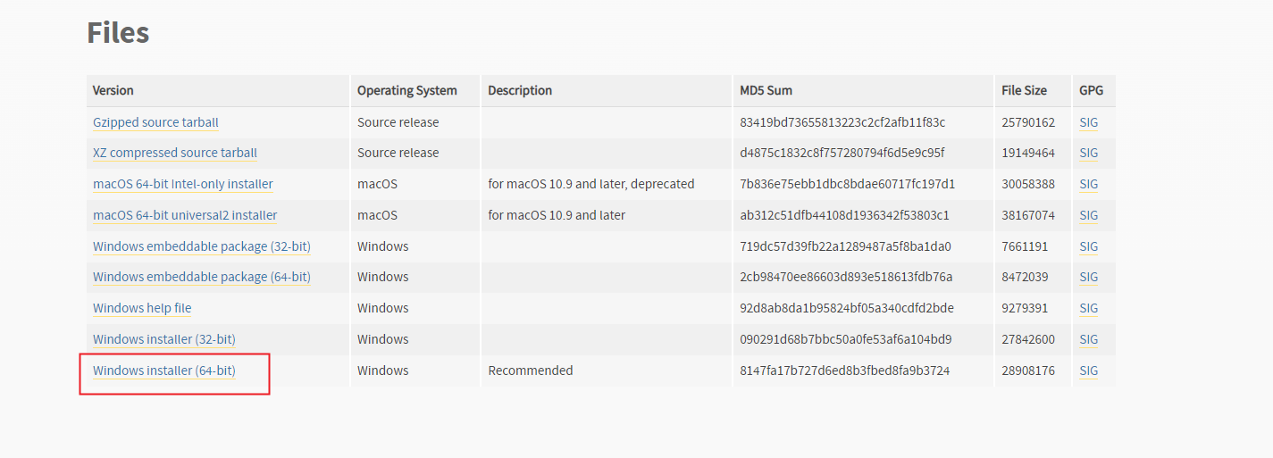The height and width of the screenshot is (458, 1273).
Task: Open SIG for Windows embeddable 64-bit package
Action: point(1088,277)
